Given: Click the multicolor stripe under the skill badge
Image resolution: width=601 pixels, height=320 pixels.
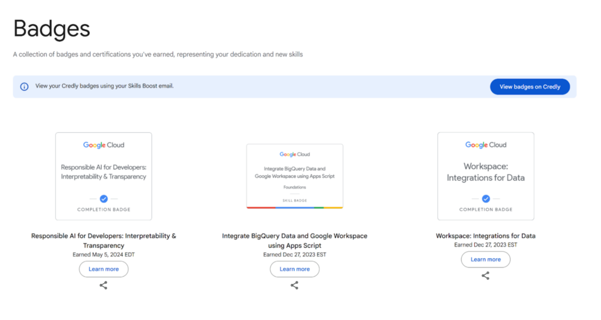Looking at the screenshot, I should point(295,207).
